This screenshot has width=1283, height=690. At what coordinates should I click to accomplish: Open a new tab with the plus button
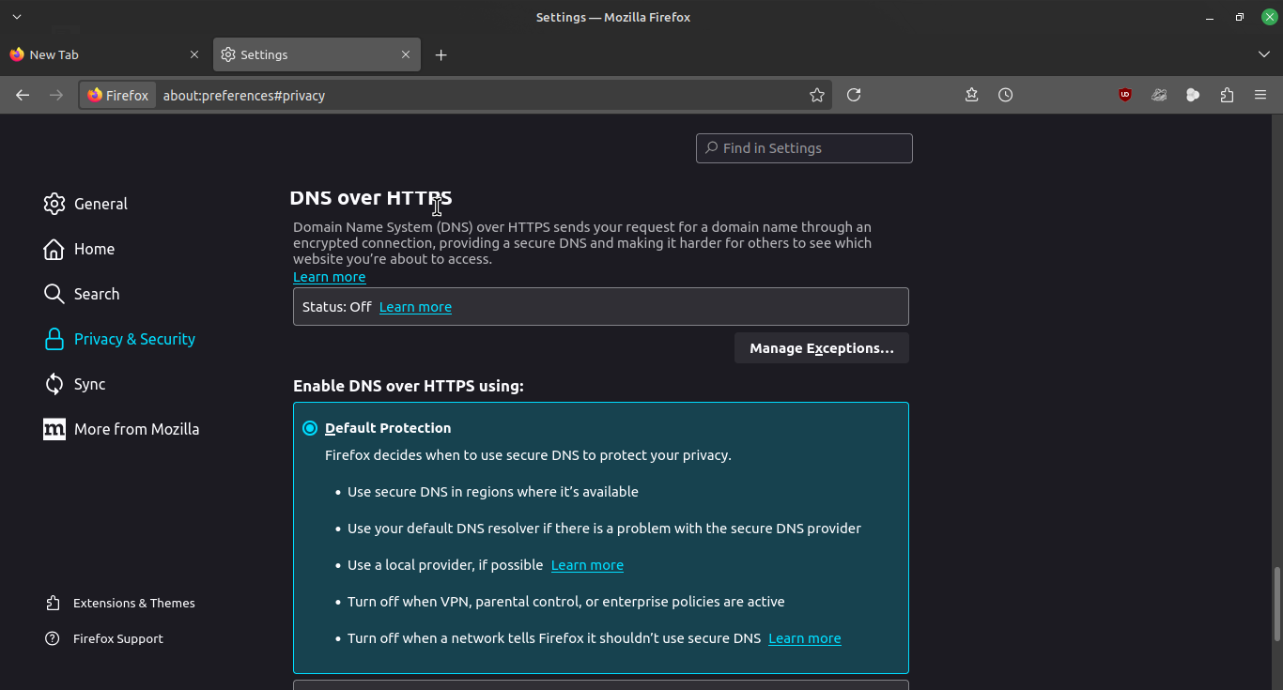[x=441, y=55]
